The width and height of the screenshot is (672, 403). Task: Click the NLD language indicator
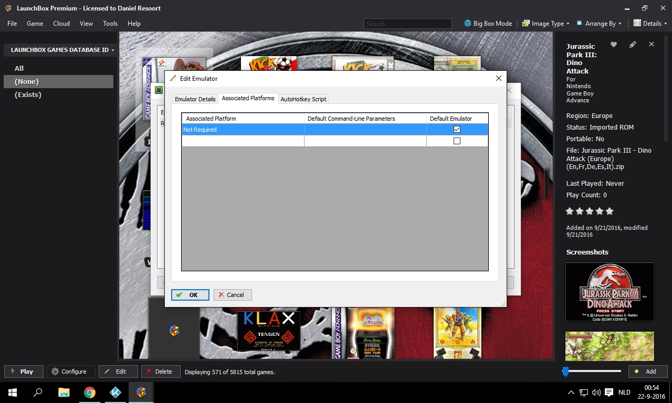coord(624,393)
